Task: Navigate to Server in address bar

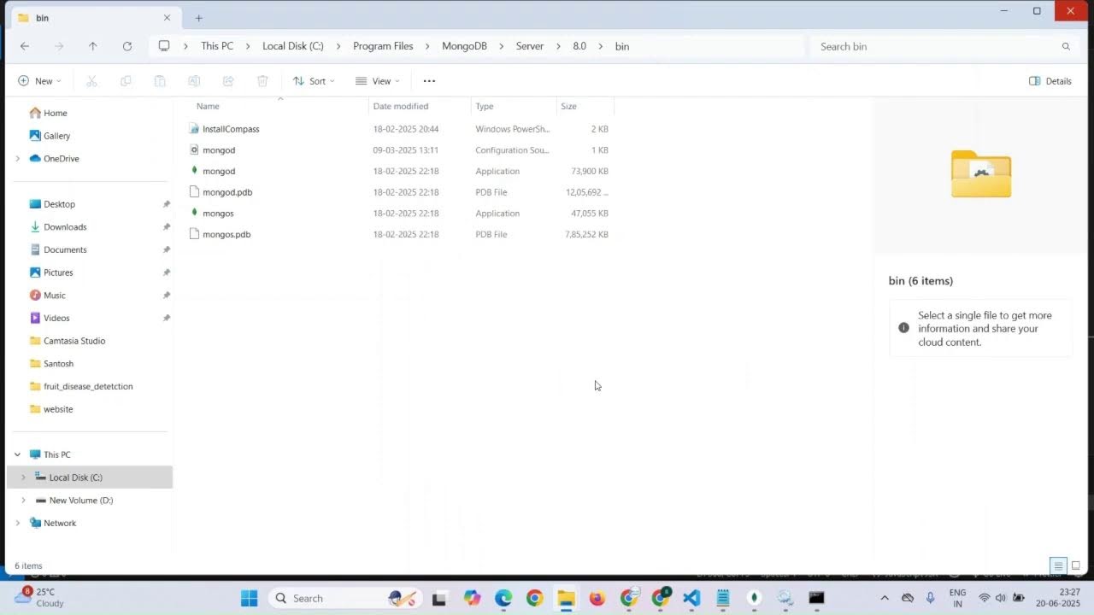Action: [530, 46]
